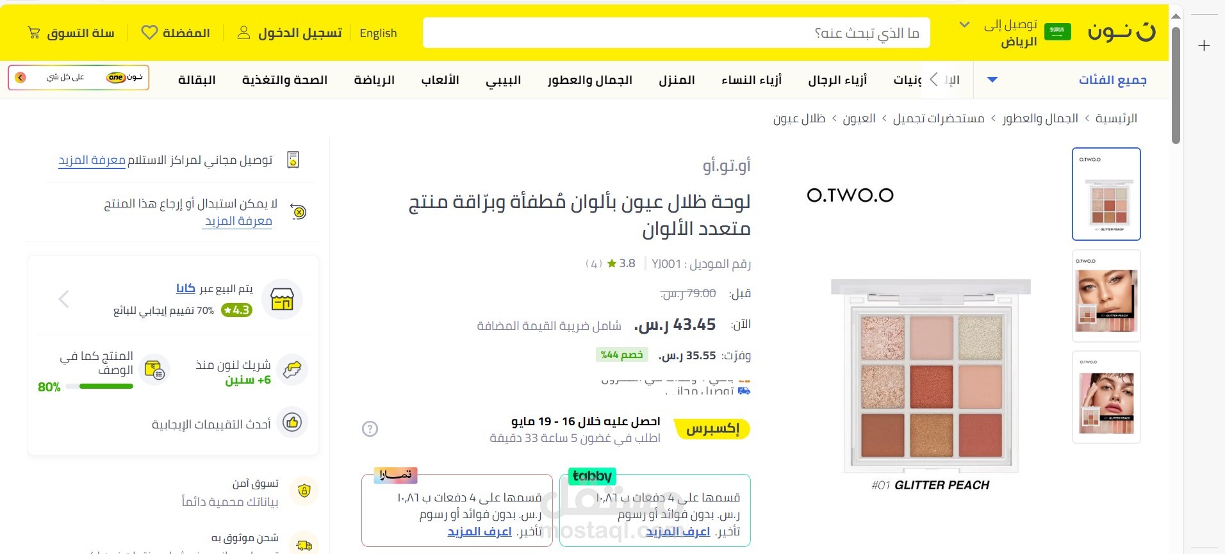Image resolution: width=1225 pixels, height=554 pixels.
Task: Open the البيبي category
Action: coord(503,80)
